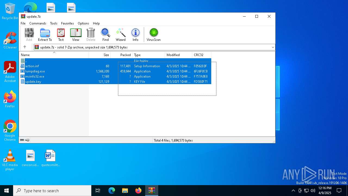Screen dimensions: 348x196
Task: Open Firefox from the taskbar
Action: tap(138, 191)
